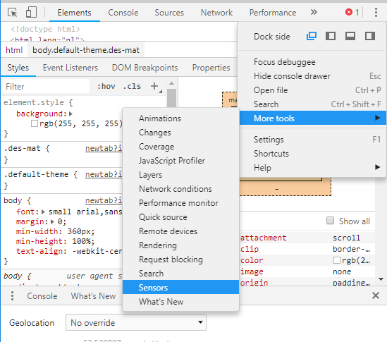This screenshot has width=387, height=342.
Task: Undock DevTools into separate window
Action: coord(312,36)
